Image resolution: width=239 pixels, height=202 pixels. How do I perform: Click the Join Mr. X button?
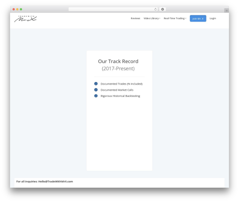pyautogui.click(x=198, y=19)
